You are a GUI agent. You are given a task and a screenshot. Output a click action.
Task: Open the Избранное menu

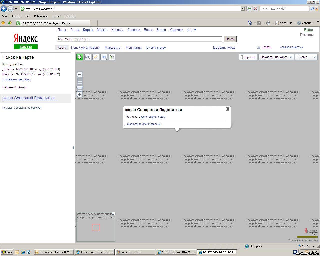coord(41,16)
